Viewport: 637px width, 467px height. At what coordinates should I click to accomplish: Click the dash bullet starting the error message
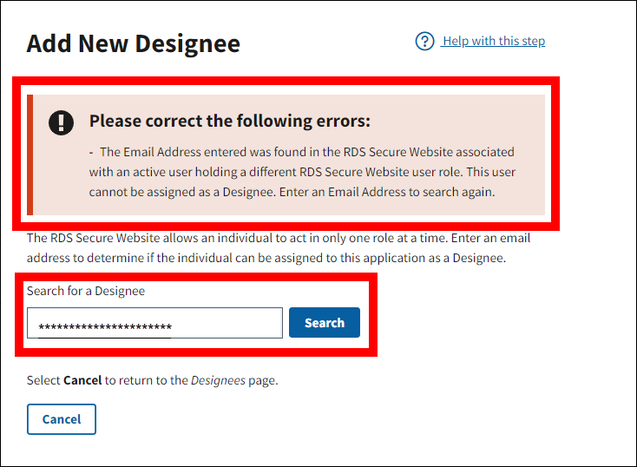pos(91,152)
